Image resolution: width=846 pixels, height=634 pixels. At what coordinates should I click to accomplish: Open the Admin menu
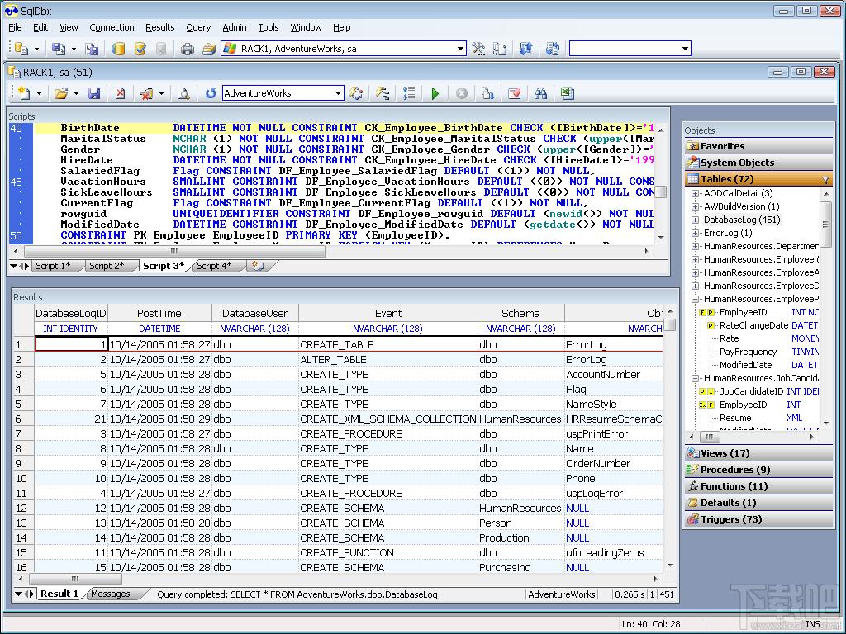pos(234,27)
